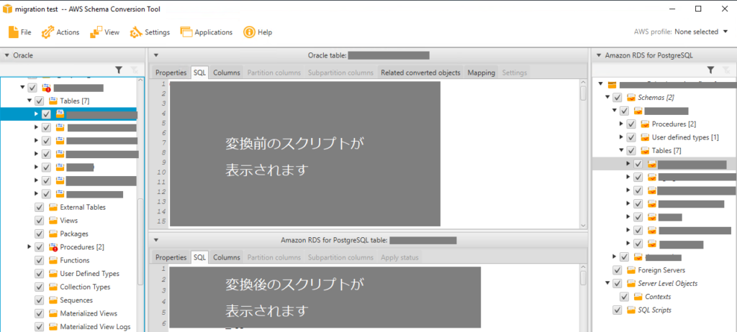The width and height of the screenshot is (737, 332).
Task: Open the Help menu
Action: [258, 32]
